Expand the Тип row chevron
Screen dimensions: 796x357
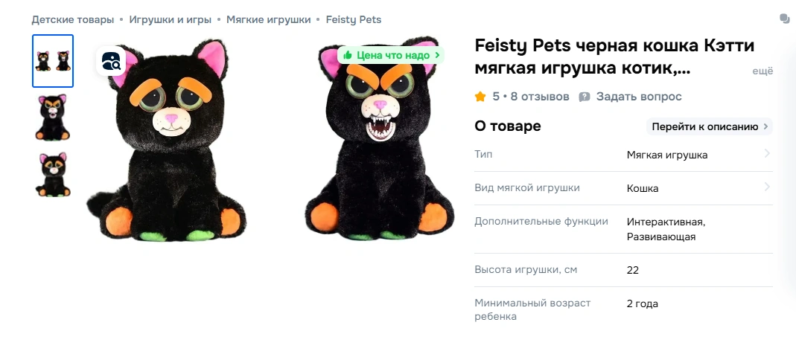click(767, 154)
